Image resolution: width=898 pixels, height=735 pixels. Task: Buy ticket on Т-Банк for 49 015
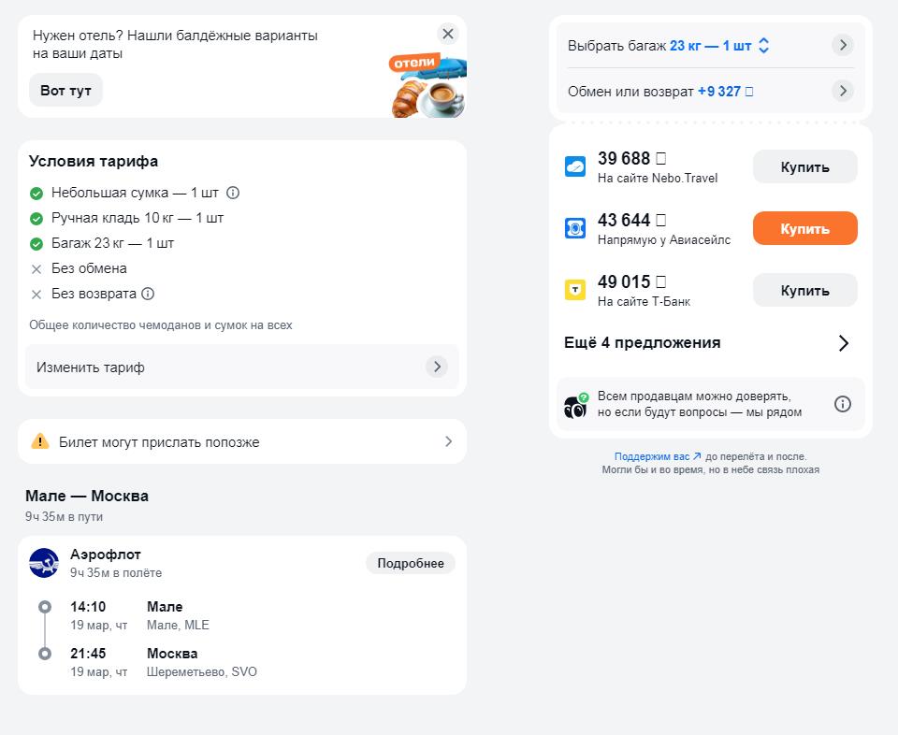pos(804,290)
